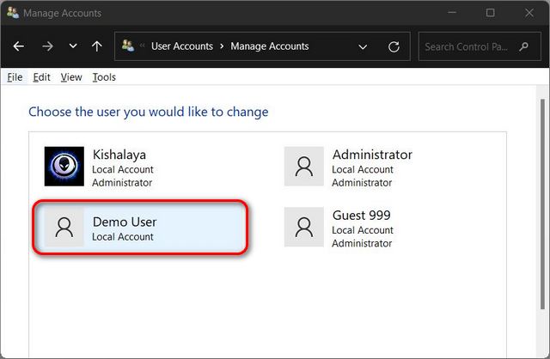550x359 pixels.
Task: Open the Tools menu
Action: pyautogui.click(x=104, y=77)
